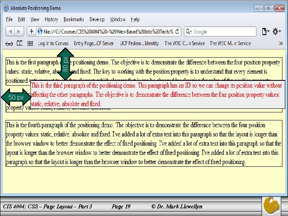
Task: Click the text 'This is the fourth paragraph'
Action: (x=34, y=125)
